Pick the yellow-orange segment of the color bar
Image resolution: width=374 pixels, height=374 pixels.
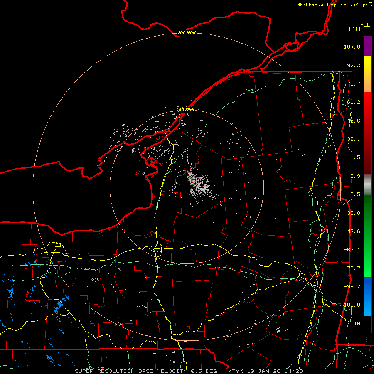tap(367, 74)
